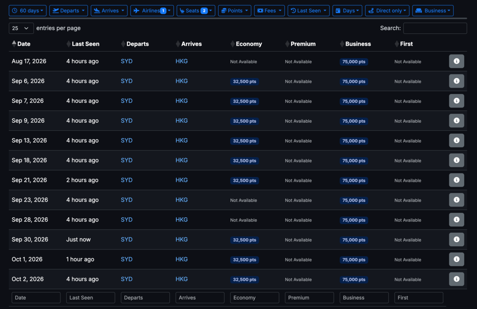This screenshot has height=309, width=477.
Task: Open the 60 days range dropdown
Action: tap(27, 11)
